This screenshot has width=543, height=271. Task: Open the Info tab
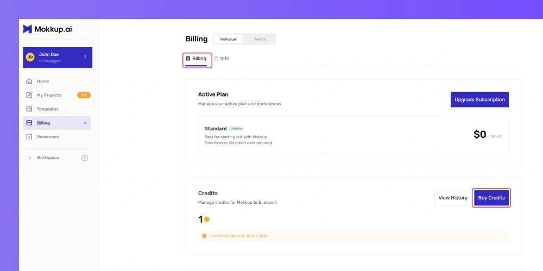[222, 59]
